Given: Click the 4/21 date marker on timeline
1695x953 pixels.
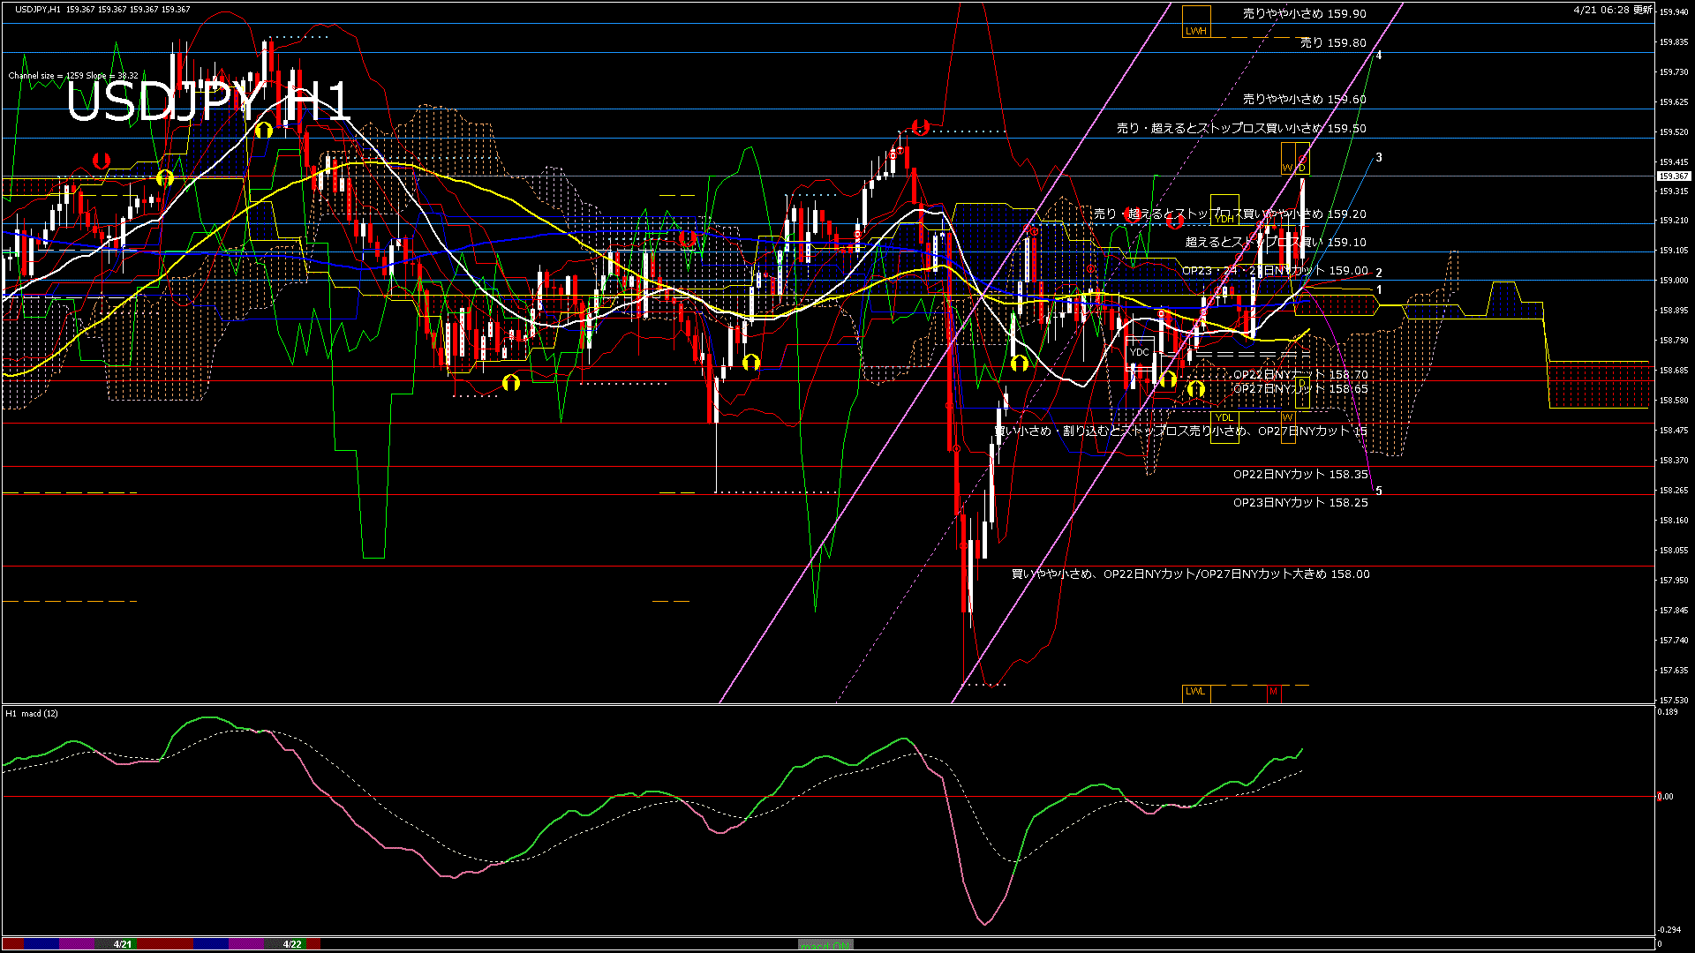Looking at the screenshot, I should coord(123,944).
